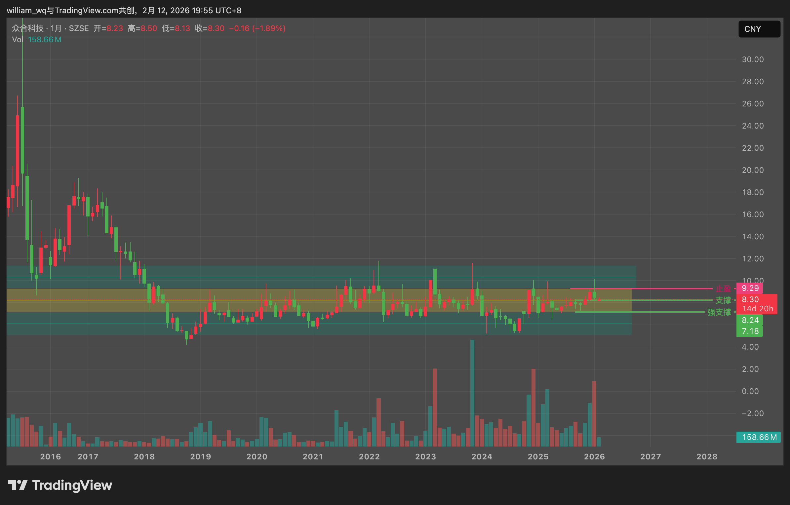Click the 众合科技 symbol name in legend
This screenshot has width=790, height=505.
point(28,28)
